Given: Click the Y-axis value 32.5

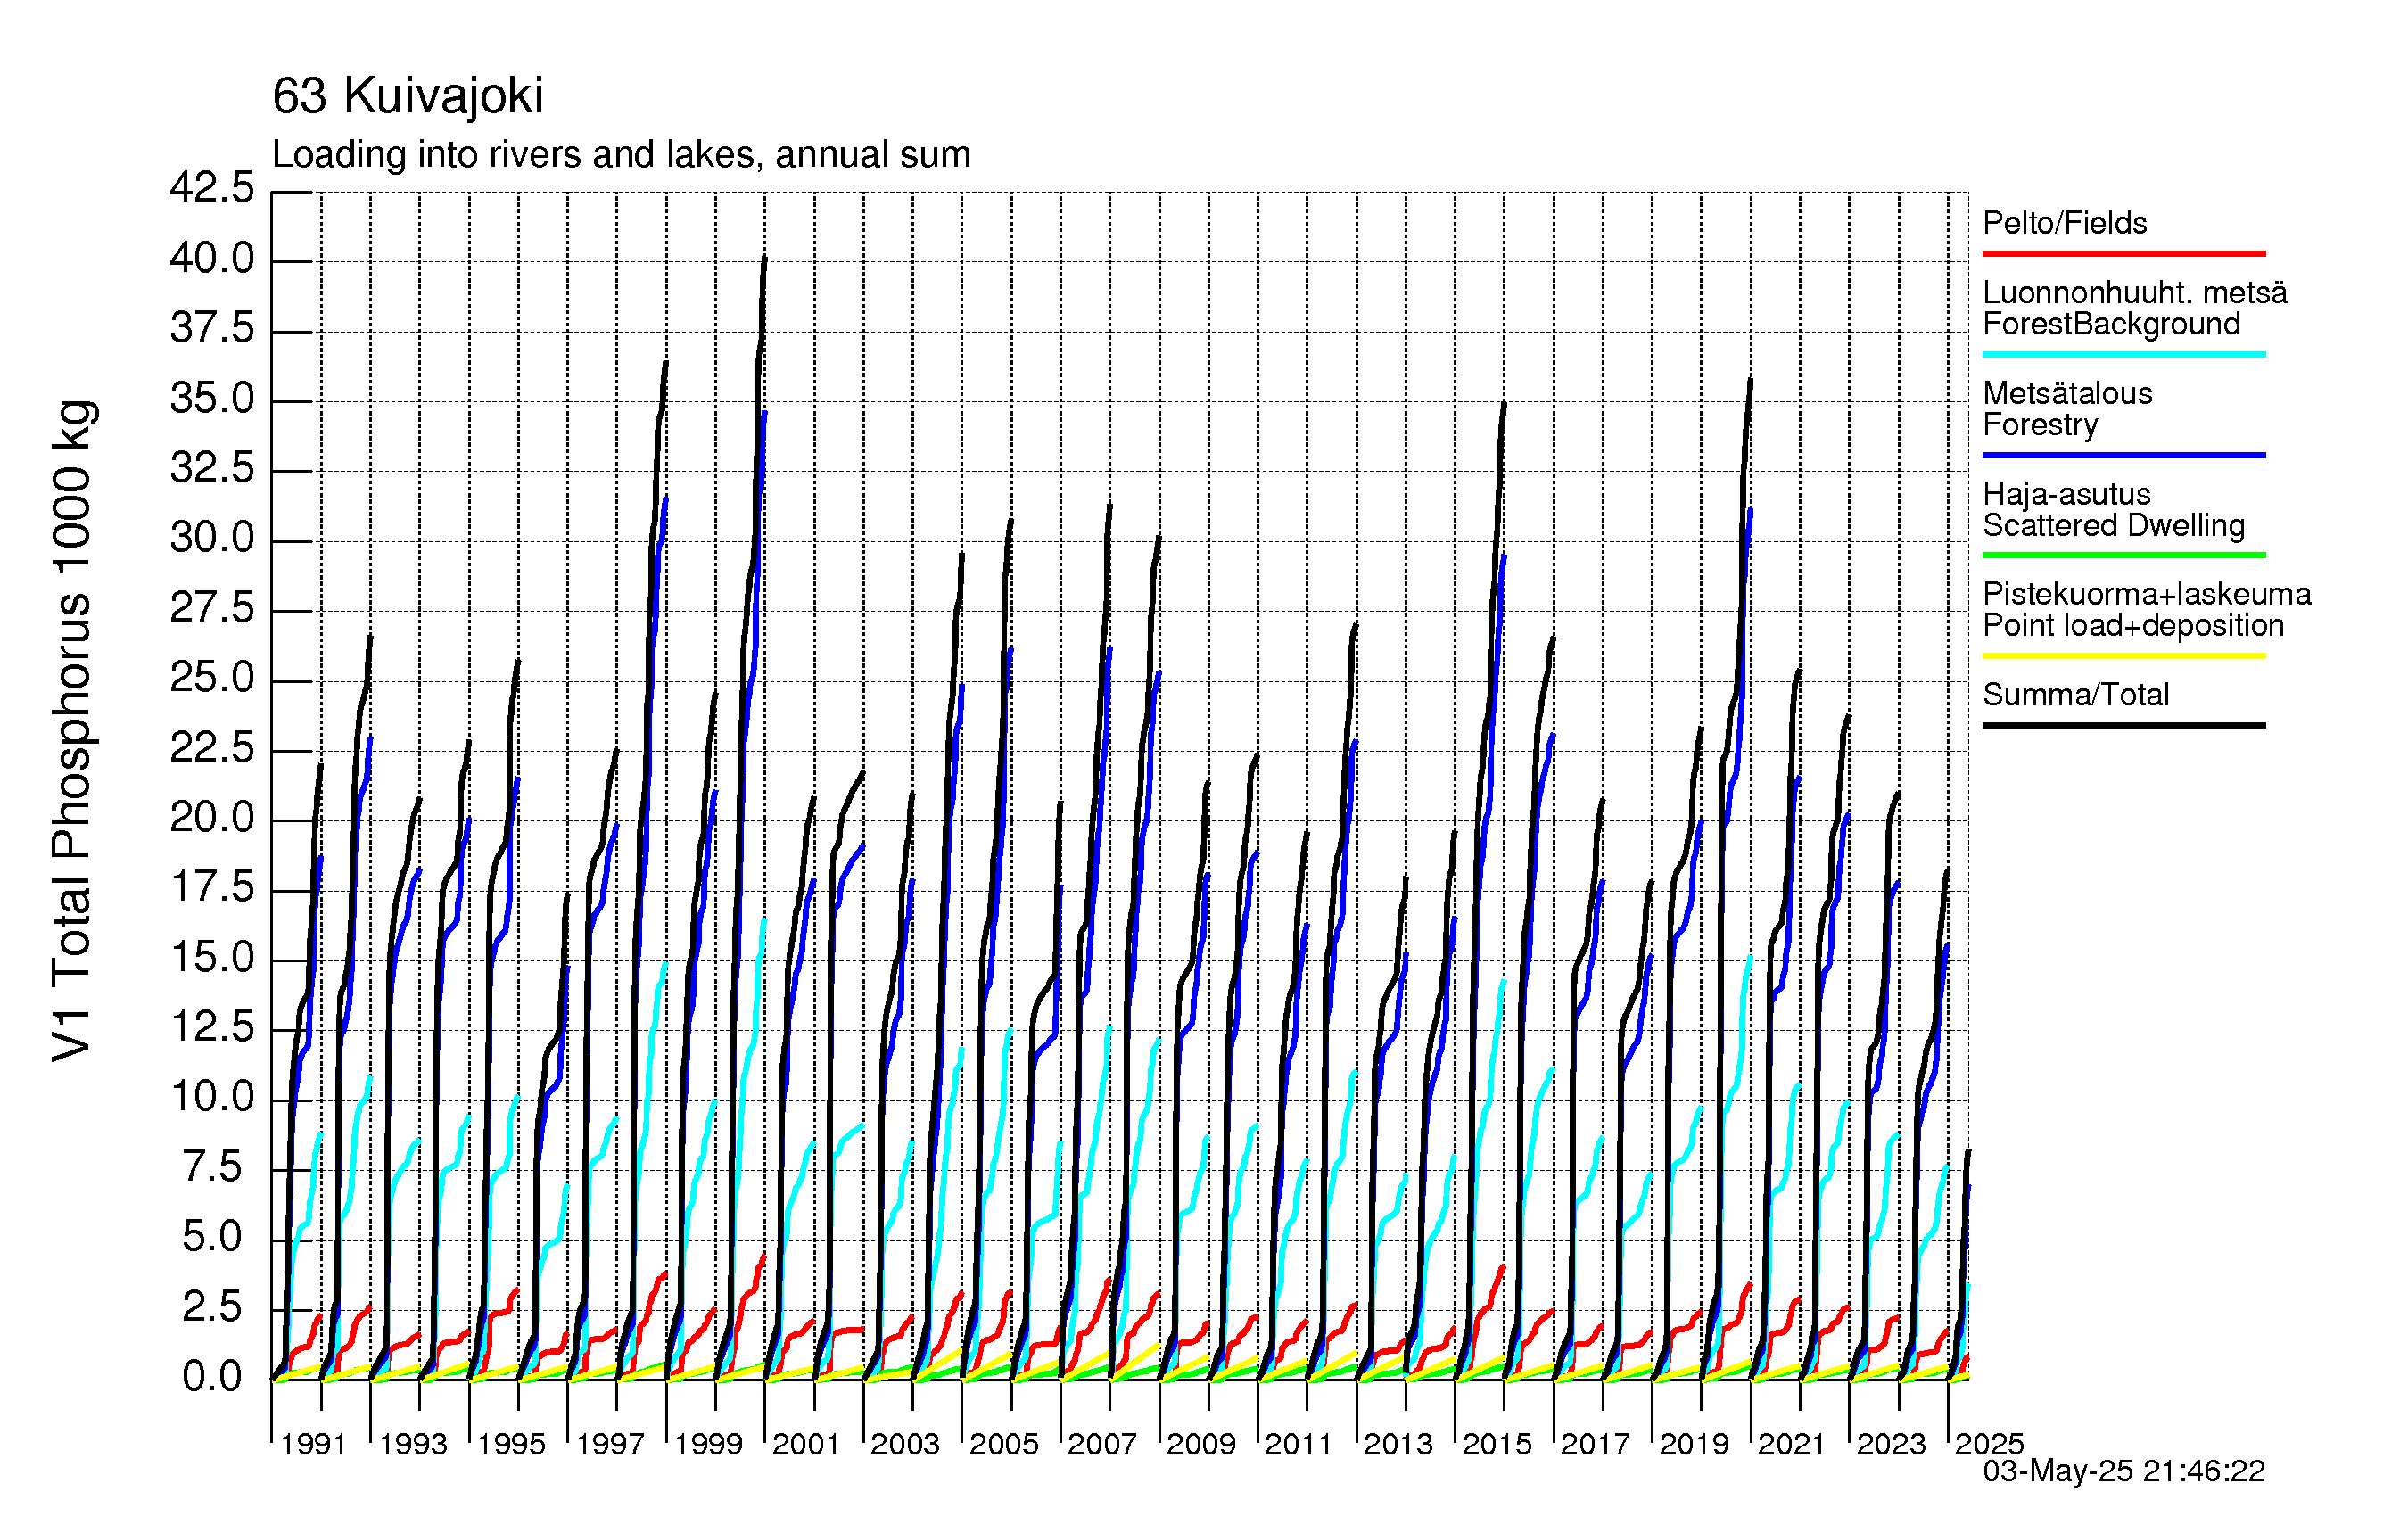Looking at the screenshot, I should click(212, 468).
